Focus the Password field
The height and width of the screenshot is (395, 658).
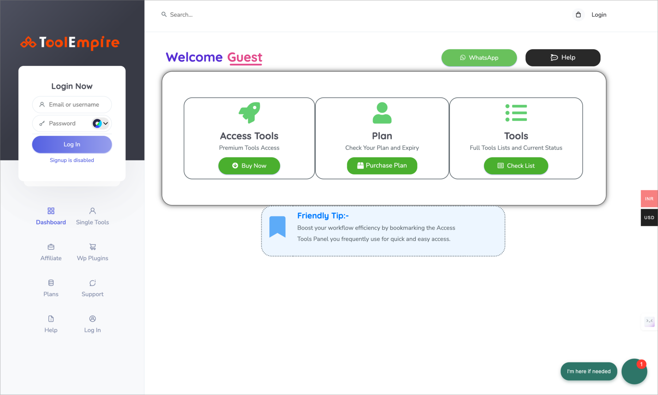tap(72, 123)
